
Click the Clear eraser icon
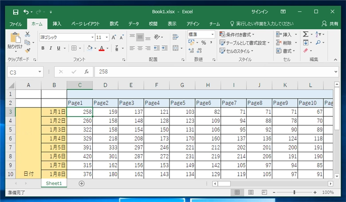click(x=306, y=51)
